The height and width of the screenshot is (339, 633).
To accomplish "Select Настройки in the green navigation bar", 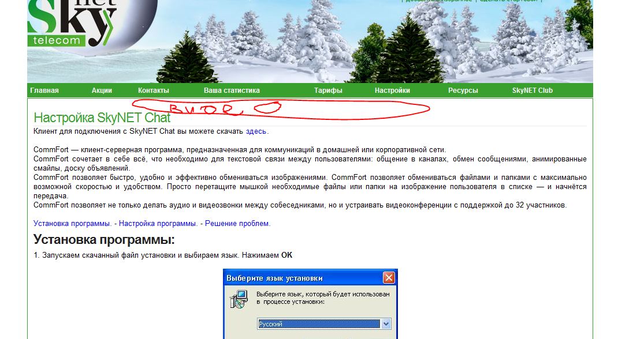I will coord(392,91).
